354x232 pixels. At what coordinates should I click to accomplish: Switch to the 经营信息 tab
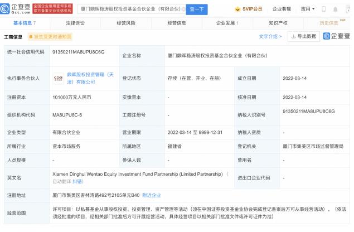(x=177, y=23)
